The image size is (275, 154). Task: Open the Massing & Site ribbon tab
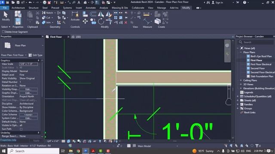coord(120,8)
